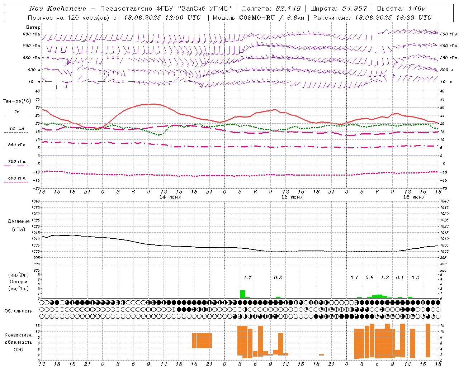Click 'Рассчитано: 13.06.2025 16:39 UTC' timestamp
Image resolution: width=459 pixels, height=367 pixels.
pos(372,18)
